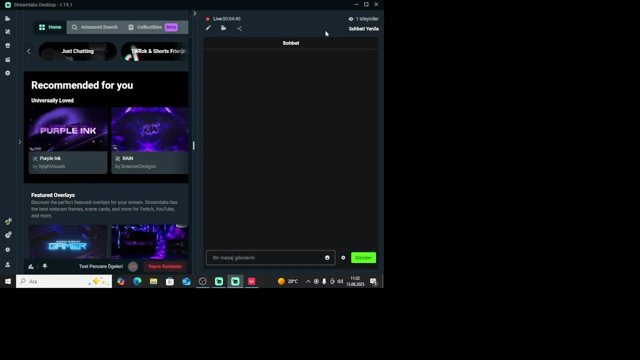The width and height of the screenshot is (640, 360).
Task: Switch to the Collectibles Beta tab
Action: 153,27
